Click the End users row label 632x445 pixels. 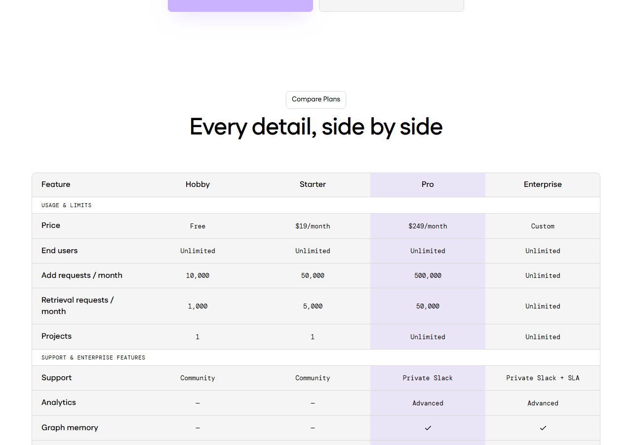click(59, 251)
